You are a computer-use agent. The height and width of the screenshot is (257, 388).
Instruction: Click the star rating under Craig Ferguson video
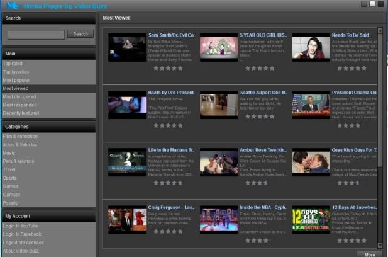168,231
